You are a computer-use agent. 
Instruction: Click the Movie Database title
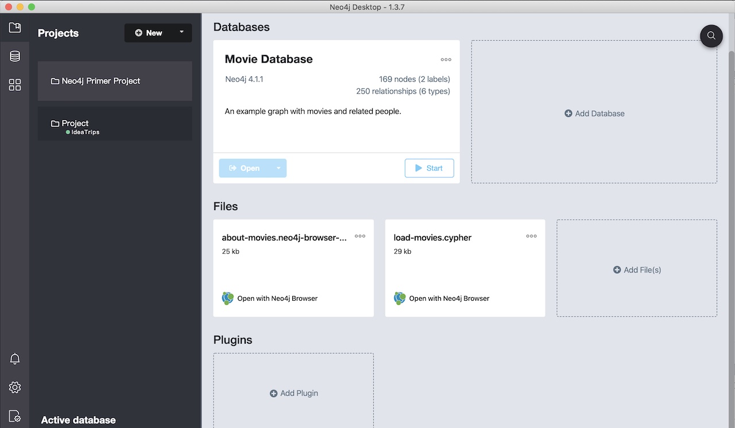[269, 59]
